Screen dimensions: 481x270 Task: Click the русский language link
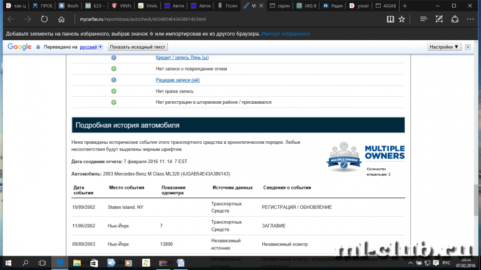point(88,47)
